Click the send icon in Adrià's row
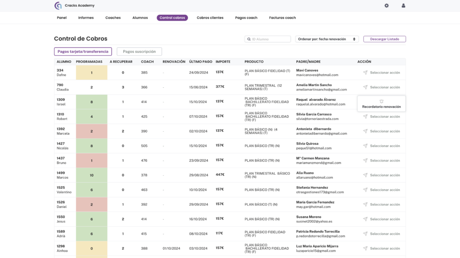This screenshot has height=258, width=460. pyautogui.click(x=365, y=234)
